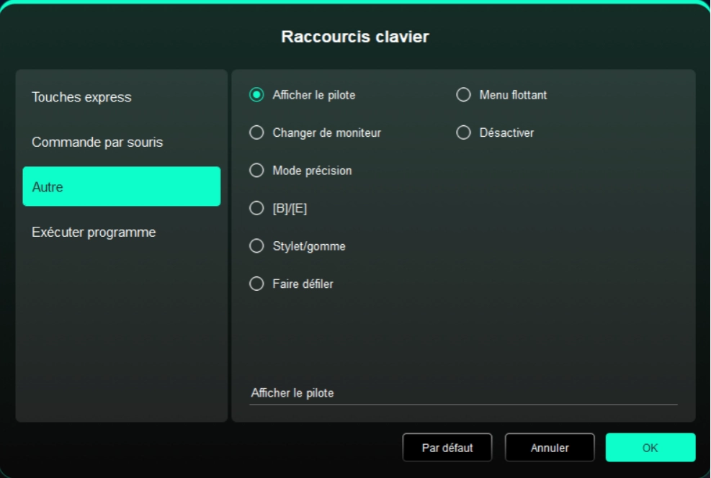Confirm settings with the OK button
Screen dimensions: 711x478
click(x=650, y=447)
